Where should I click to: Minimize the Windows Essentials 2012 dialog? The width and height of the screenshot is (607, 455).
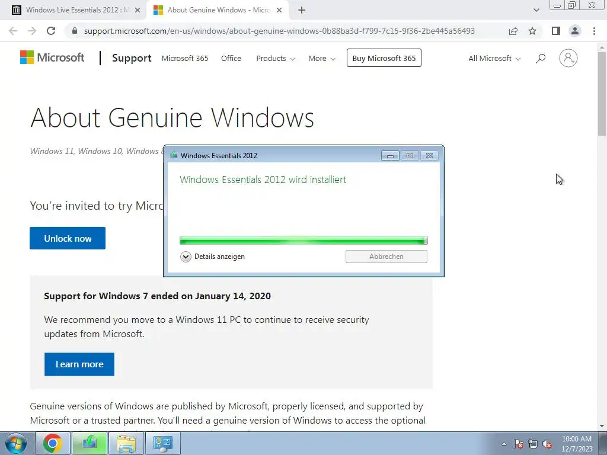(x=390, y=156)
